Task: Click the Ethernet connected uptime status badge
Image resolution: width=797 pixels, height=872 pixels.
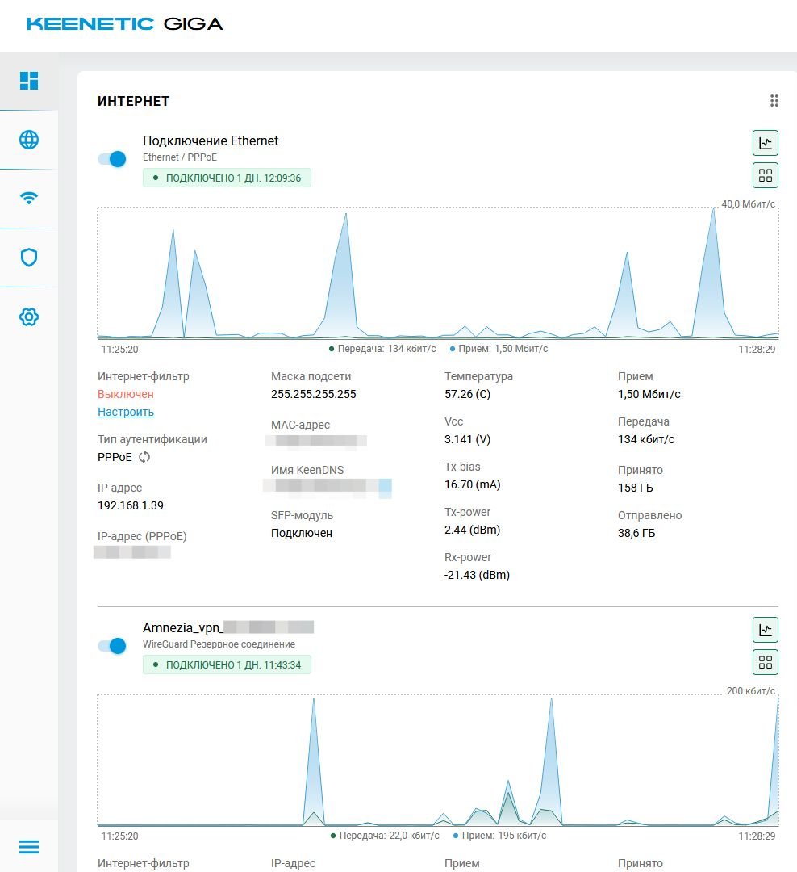Action: pos(227,178)
